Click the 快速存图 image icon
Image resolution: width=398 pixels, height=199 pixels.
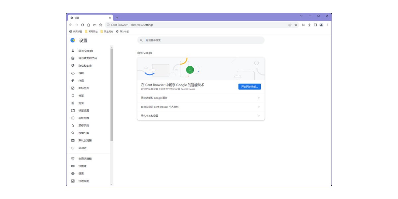pos(73,181)
